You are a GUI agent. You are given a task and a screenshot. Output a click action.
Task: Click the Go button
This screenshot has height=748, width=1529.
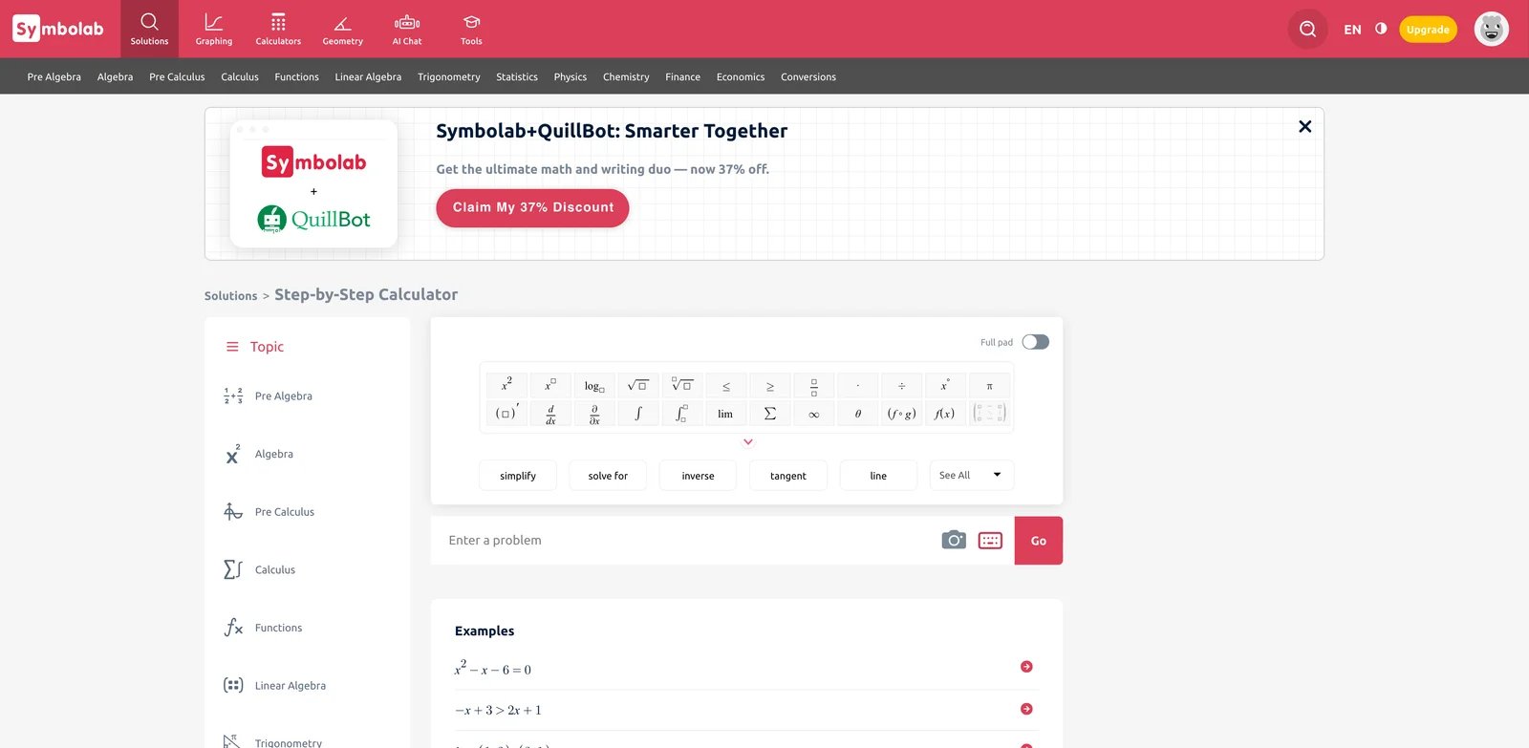point(1039,541)
